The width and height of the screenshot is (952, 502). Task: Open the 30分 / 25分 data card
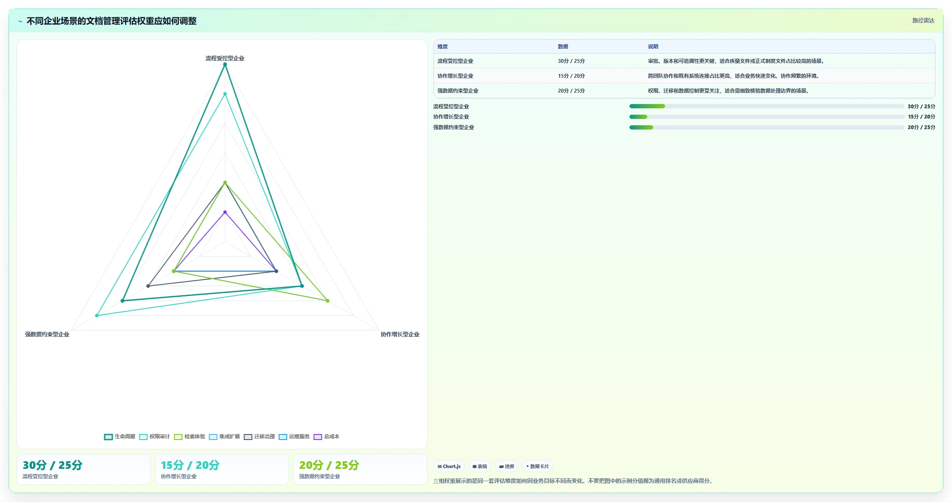pos(84,469)
